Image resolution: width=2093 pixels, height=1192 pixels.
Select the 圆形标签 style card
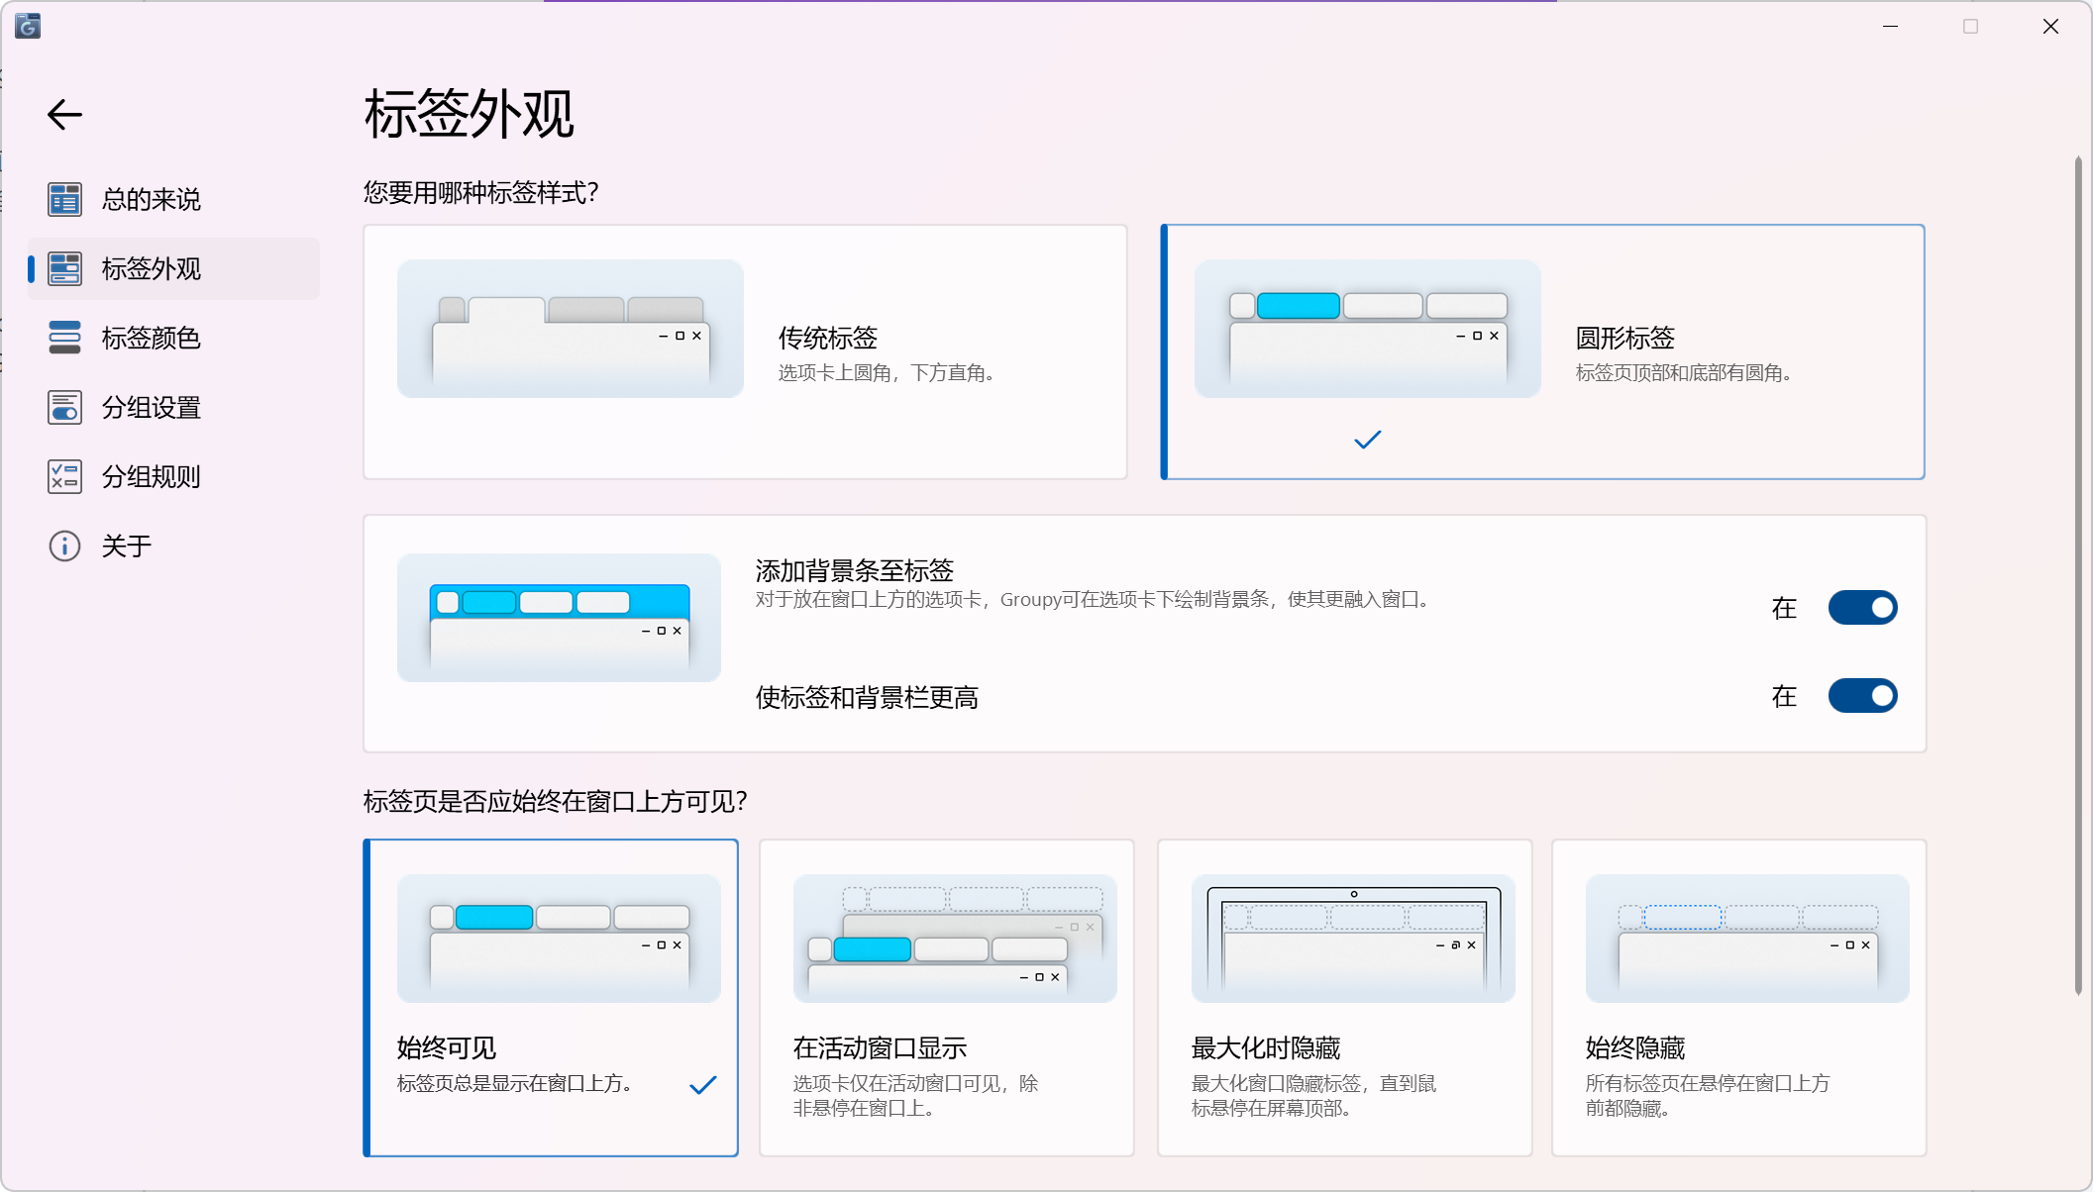(x=1542, y=351)
